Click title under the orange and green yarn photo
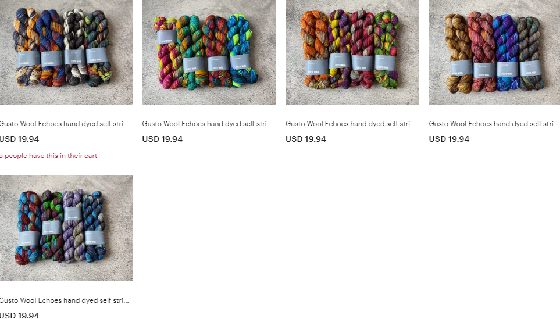Screen dimensions: 560x319 [351, 124]
